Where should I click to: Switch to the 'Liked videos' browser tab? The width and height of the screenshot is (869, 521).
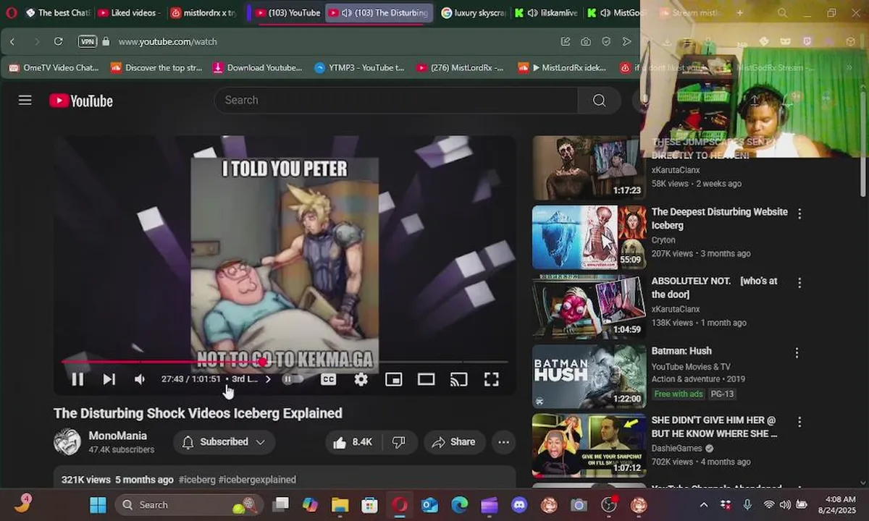128,12
